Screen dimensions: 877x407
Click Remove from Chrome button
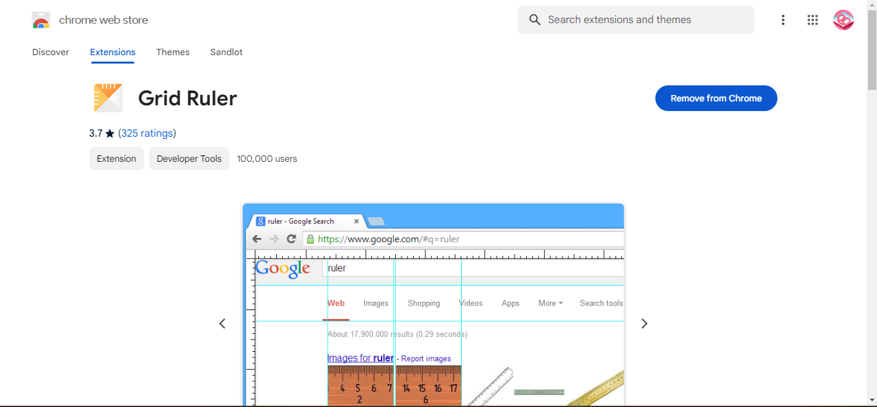coord(716,98)
